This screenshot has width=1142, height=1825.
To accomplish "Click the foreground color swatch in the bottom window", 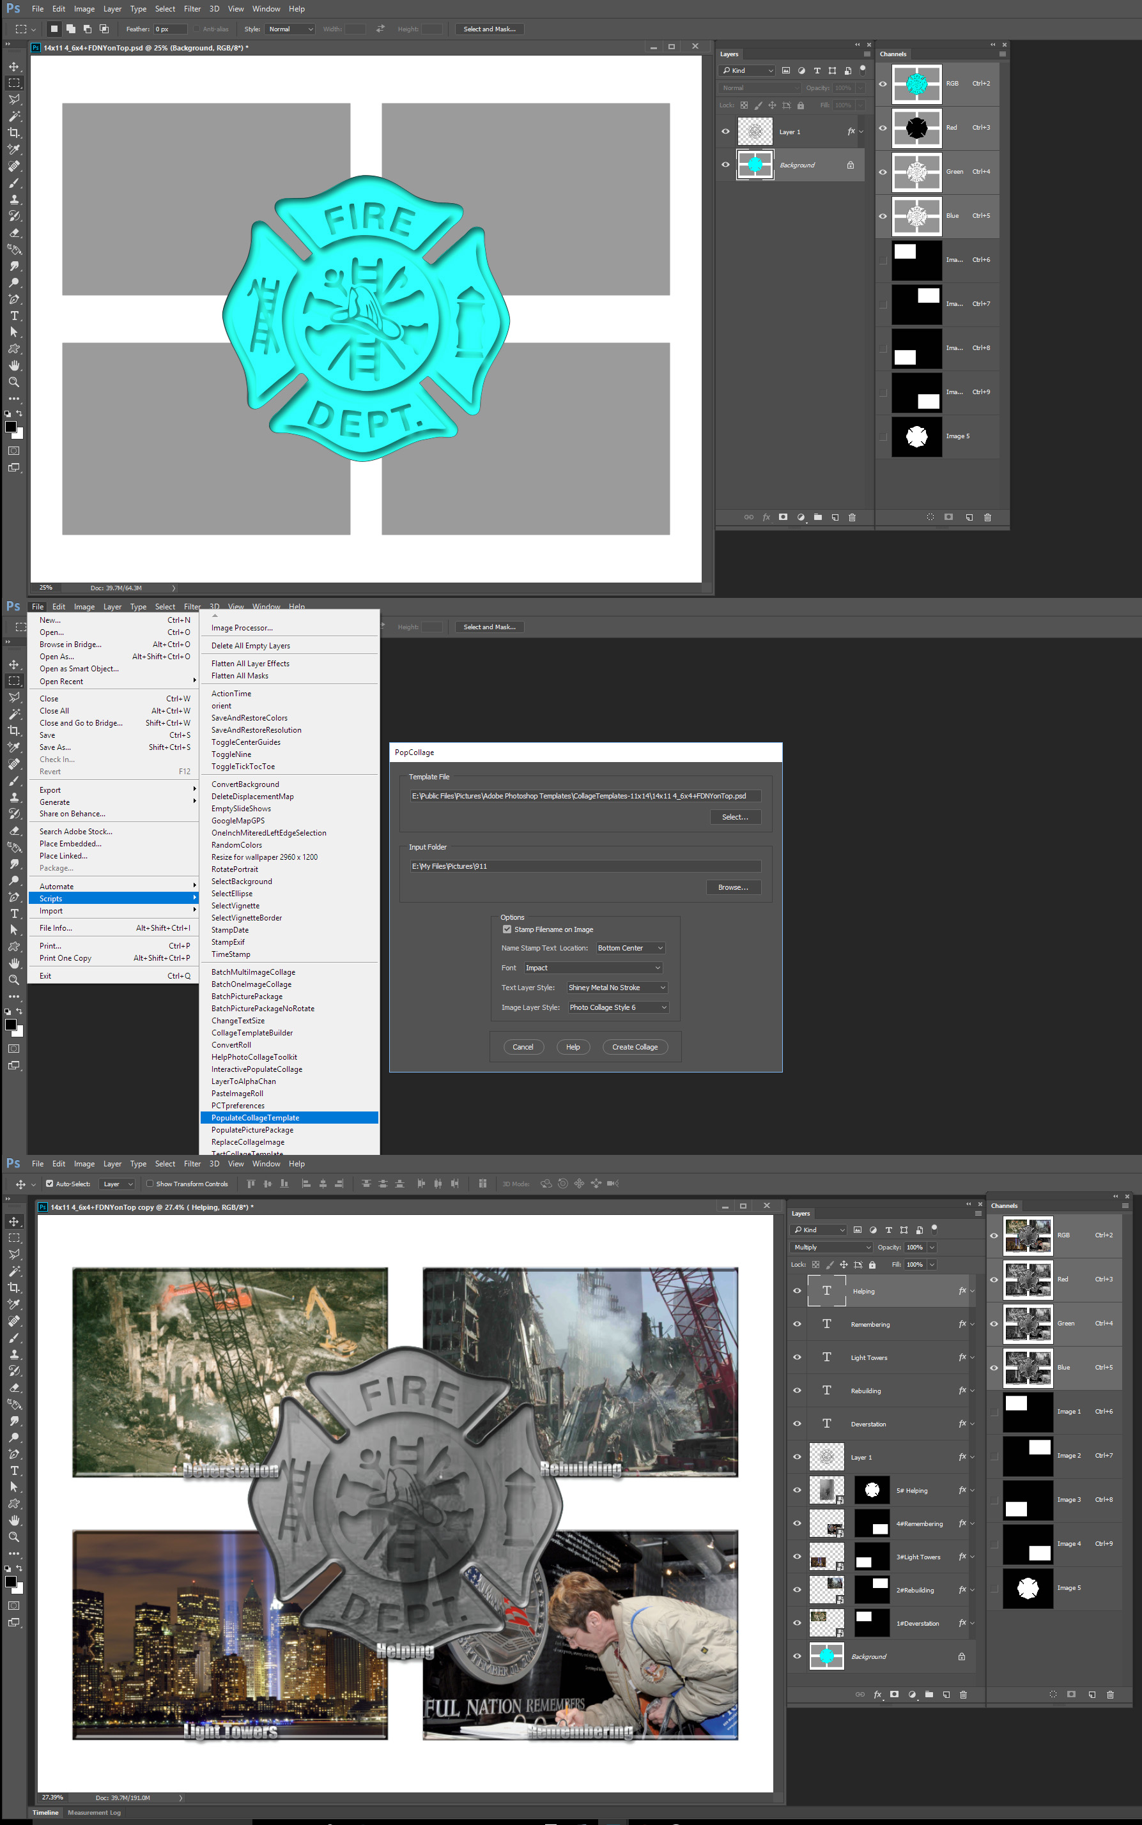I will (11, 1581).
